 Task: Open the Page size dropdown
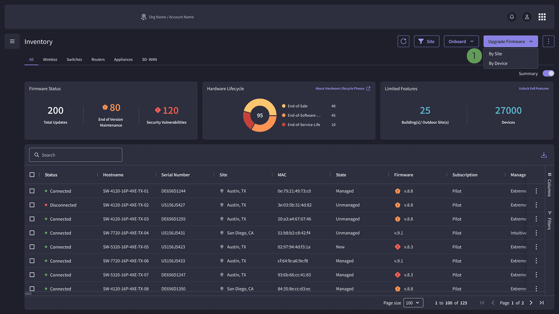click(413, 303)
